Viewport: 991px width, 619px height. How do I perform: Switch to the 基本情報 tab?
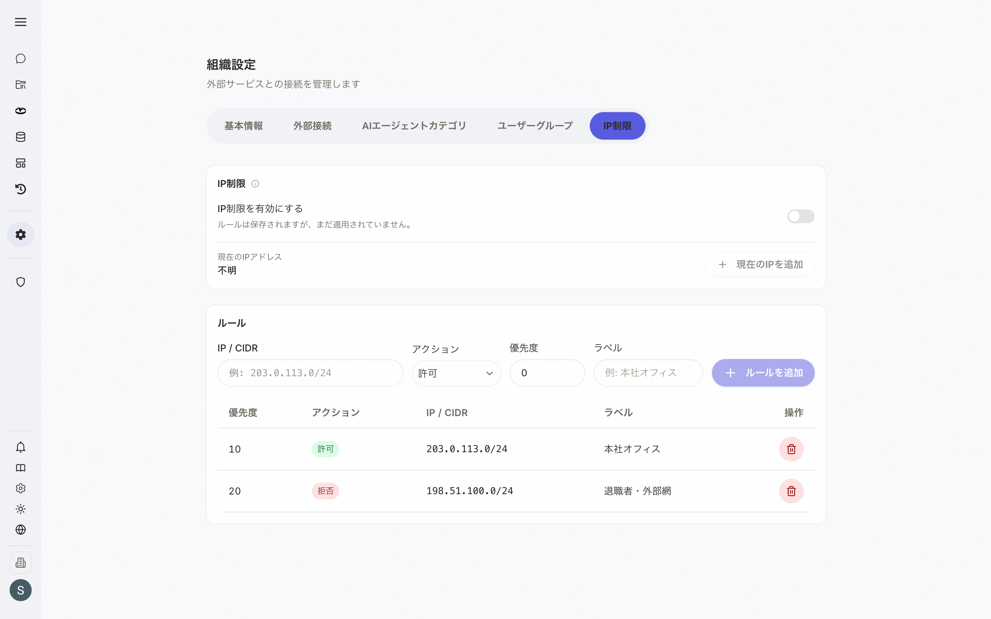click(x=244, y=126)
